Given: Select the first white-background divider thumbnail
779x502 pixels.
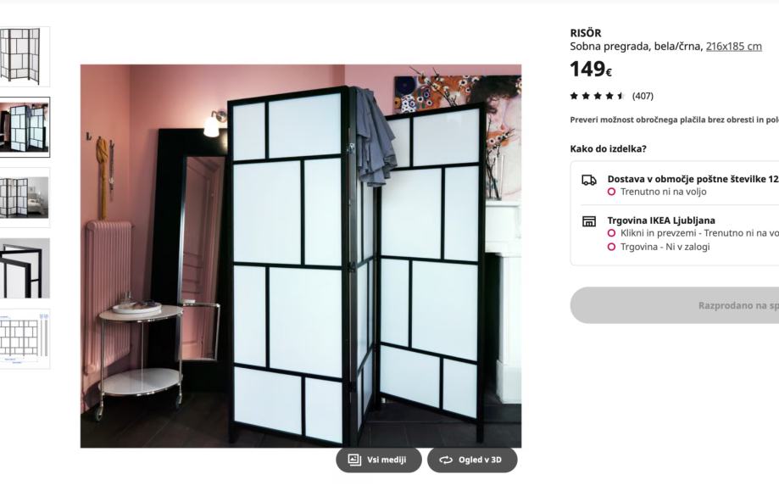Looking at the screenshot, I should pyautogui.click(x=25, y=56).
